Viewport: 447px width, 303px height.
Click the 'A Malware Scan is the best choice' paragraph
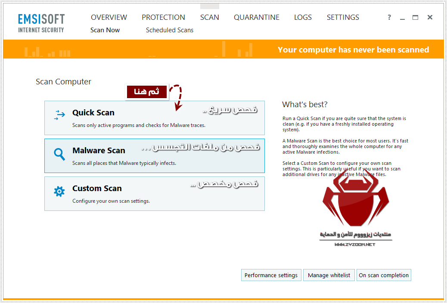(x=345, y=146)
